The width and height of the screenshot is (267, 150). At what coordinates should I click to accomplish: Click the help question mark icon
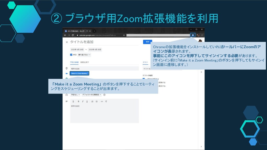pyautogui.click(x=104, y=95)
